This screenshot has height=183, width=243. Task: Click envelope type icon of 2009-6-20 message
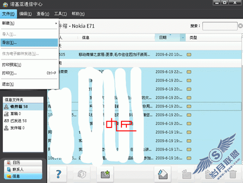189,55
